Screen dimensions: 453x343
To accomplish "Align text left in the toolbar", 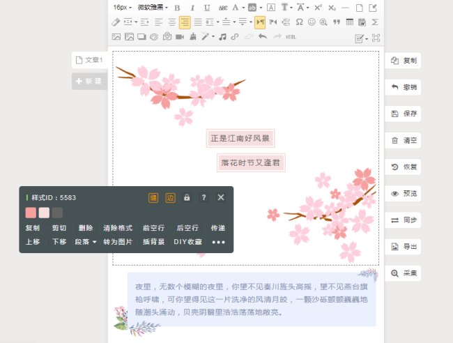I will [x=159, y=22].
